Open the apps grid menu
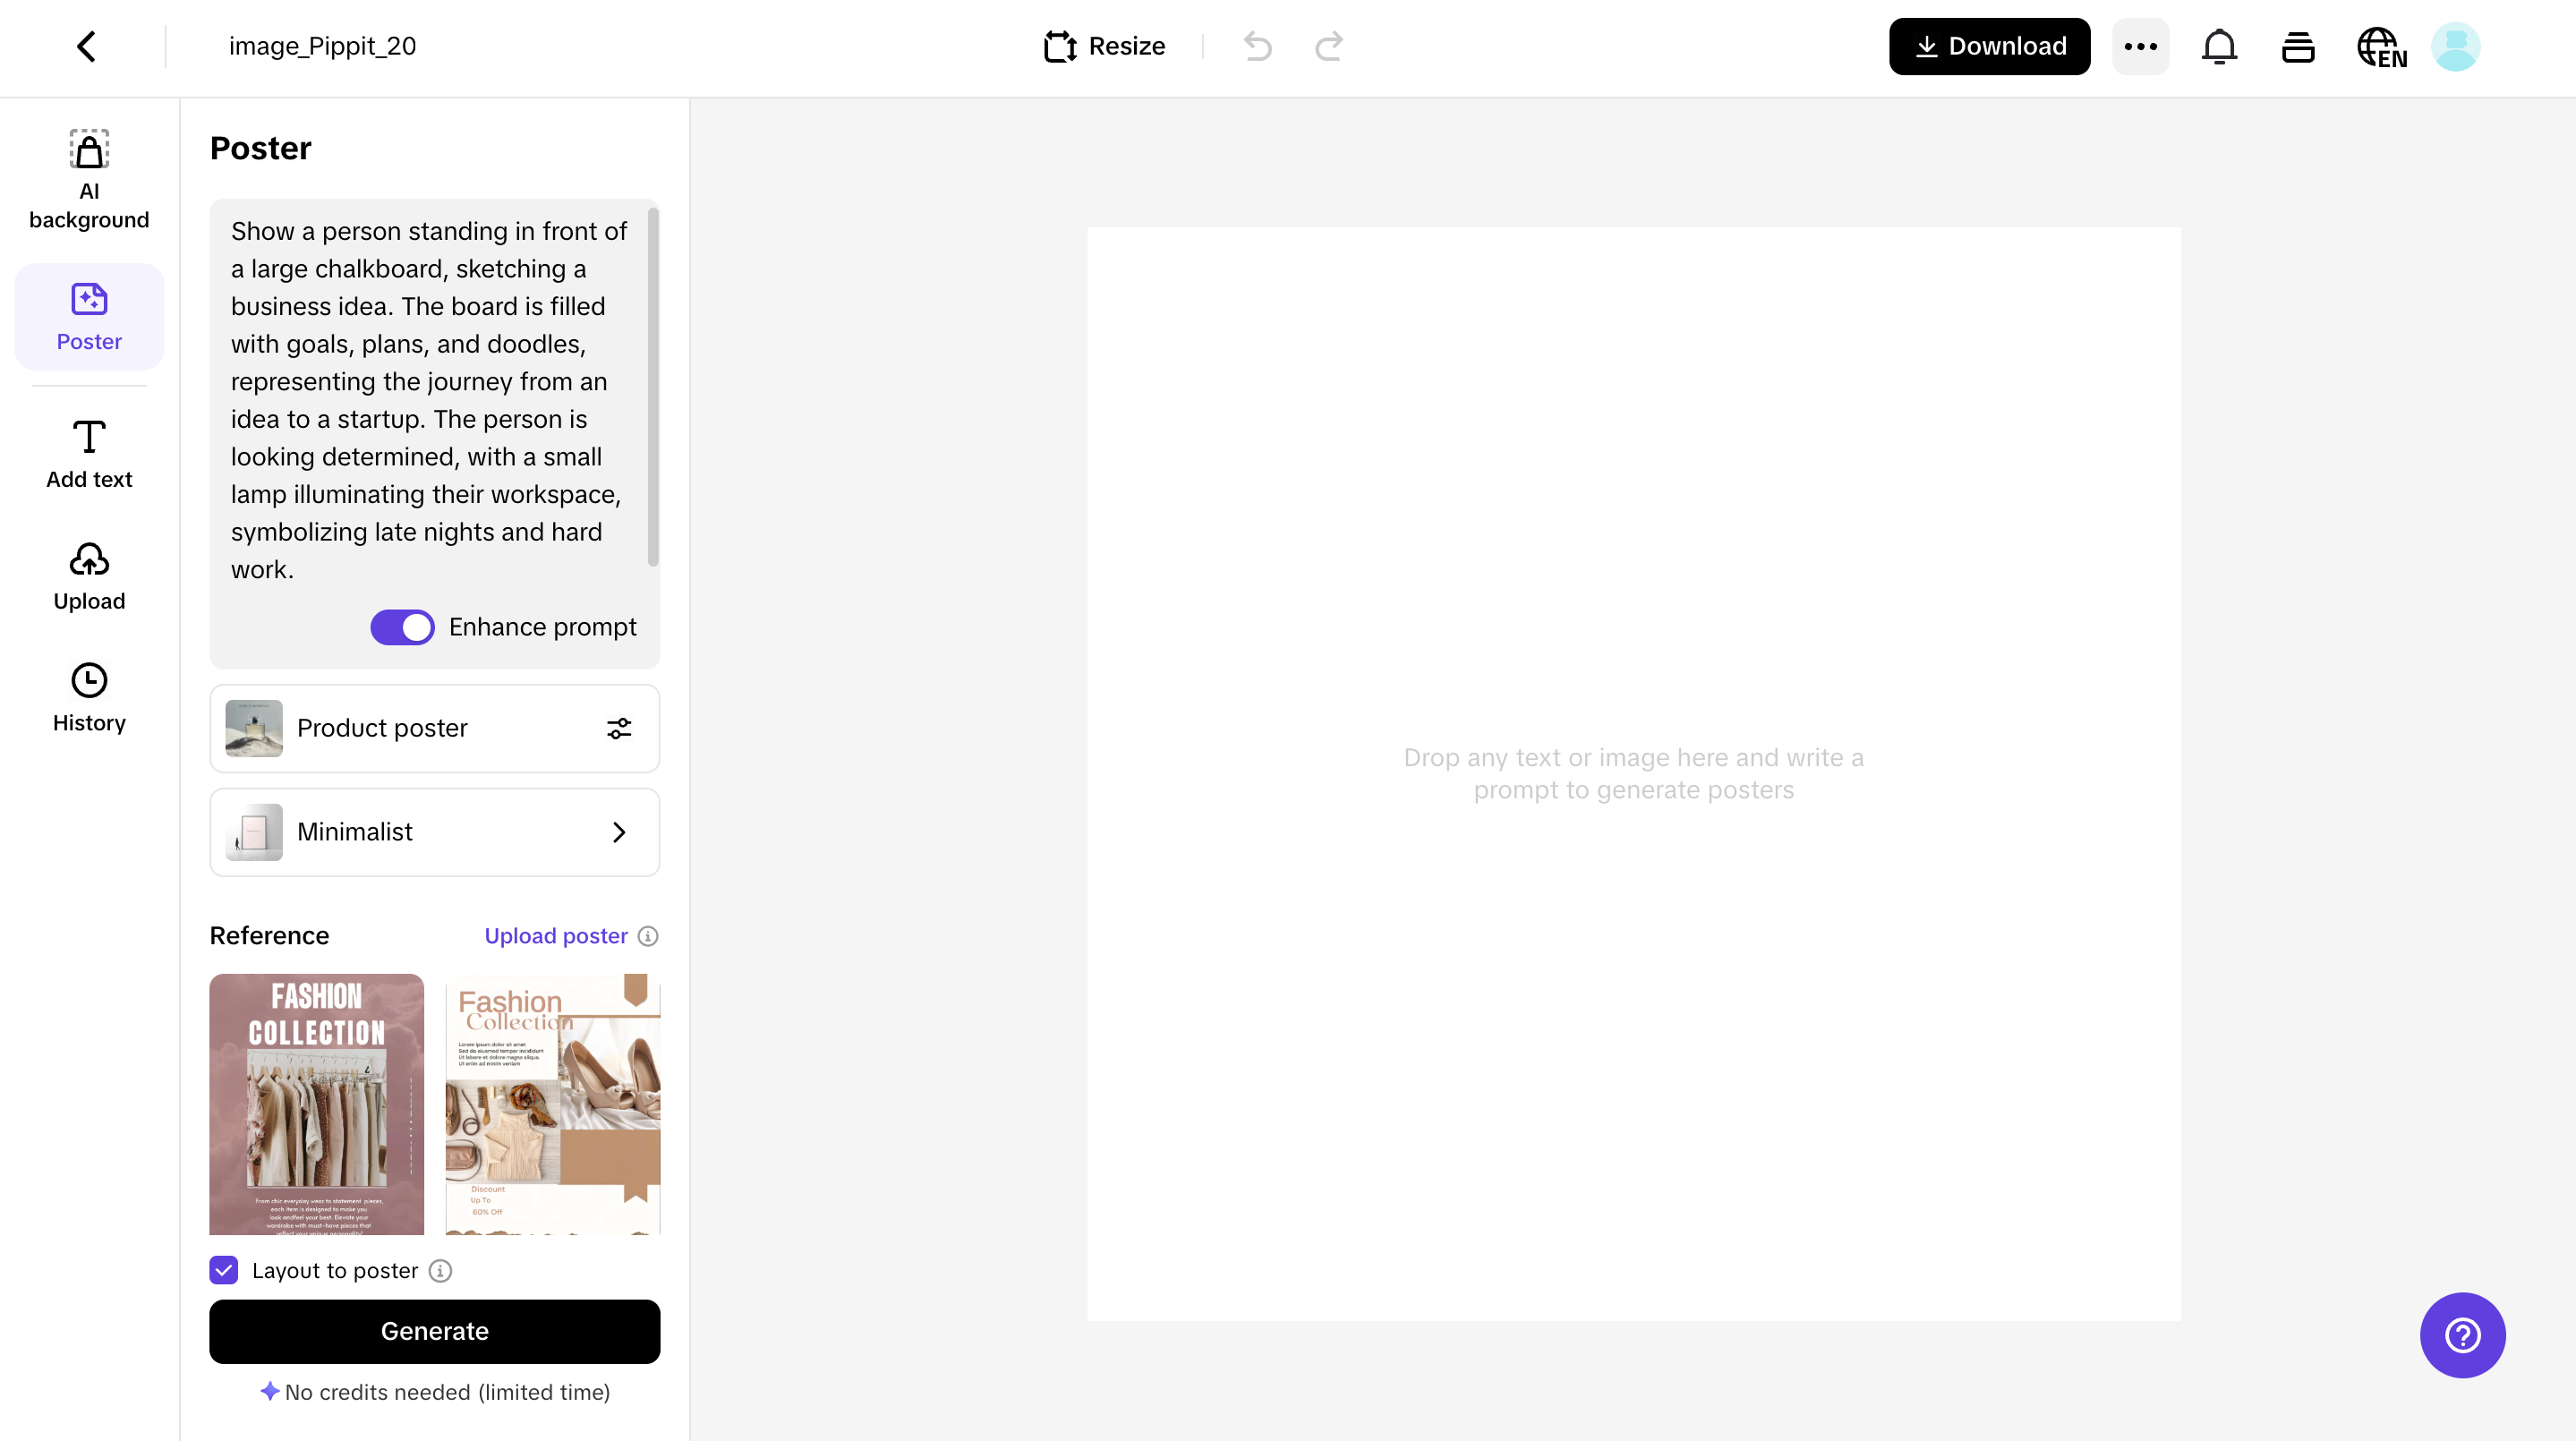 tap(2298, 46)
